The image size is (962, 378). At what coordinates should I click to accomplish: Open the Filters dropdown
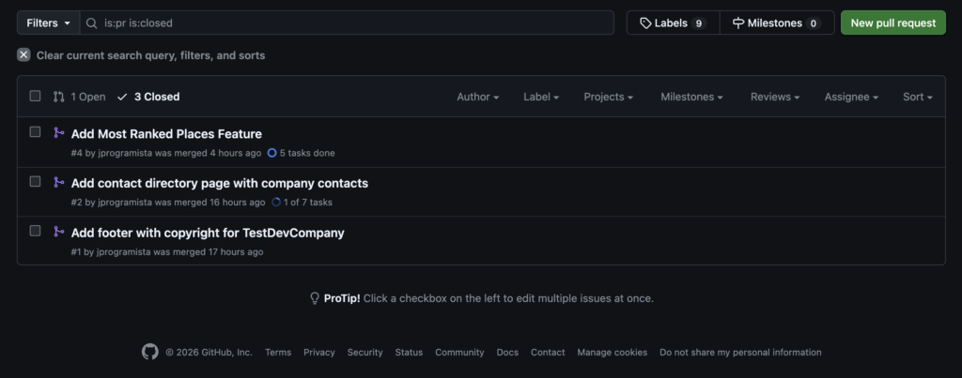(x=48, y=23)
